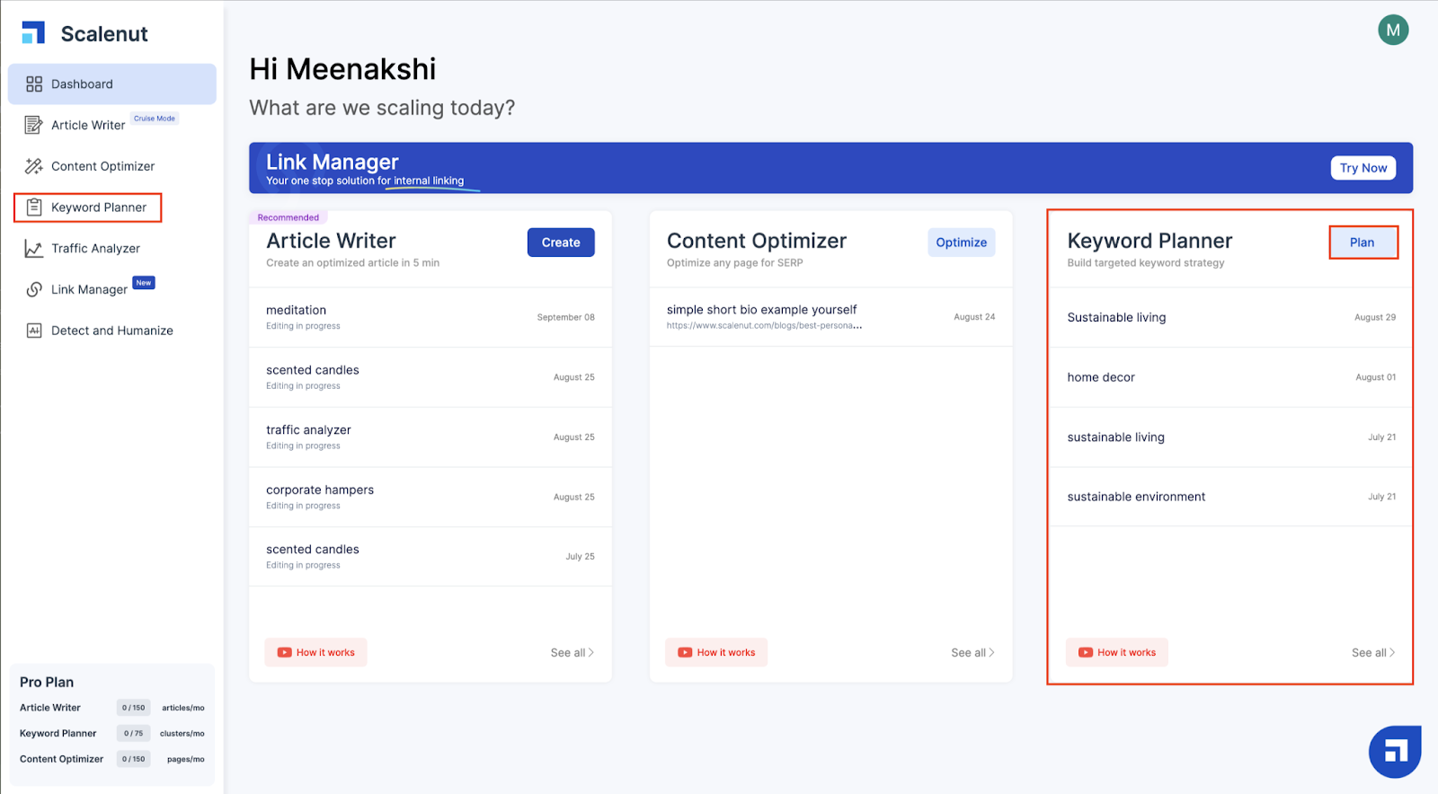
Task: Click the New badge beside Link Manager
Action: tap(144, 283)
